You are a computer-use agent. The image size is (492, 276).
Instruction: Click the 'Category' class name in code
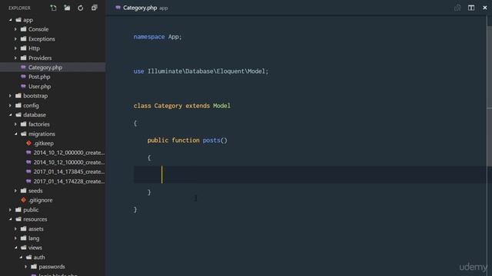click(168, 106)
